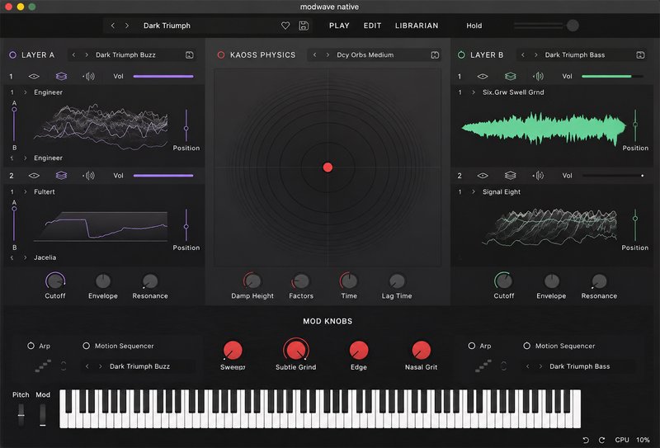The image size is (660, 448).
Task: Click the green Six.Grw Swell Grnd waveform display
Action: coord(543,129)
